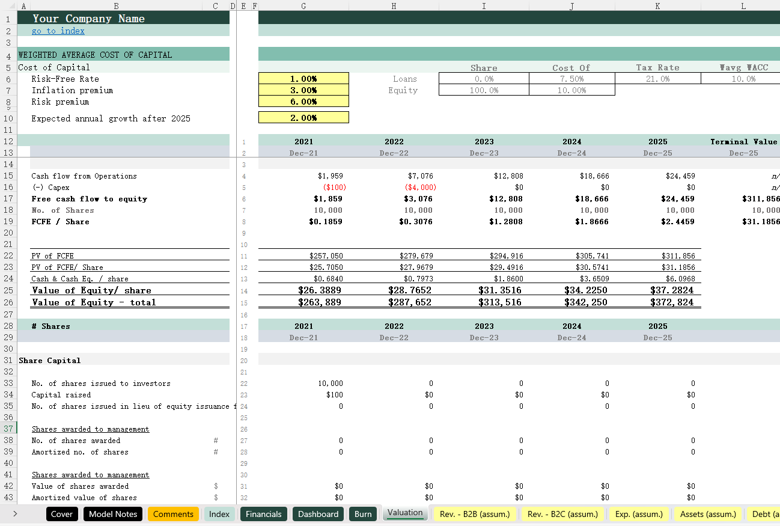Select column H header

pyautogui.click(x=394, y=5)
